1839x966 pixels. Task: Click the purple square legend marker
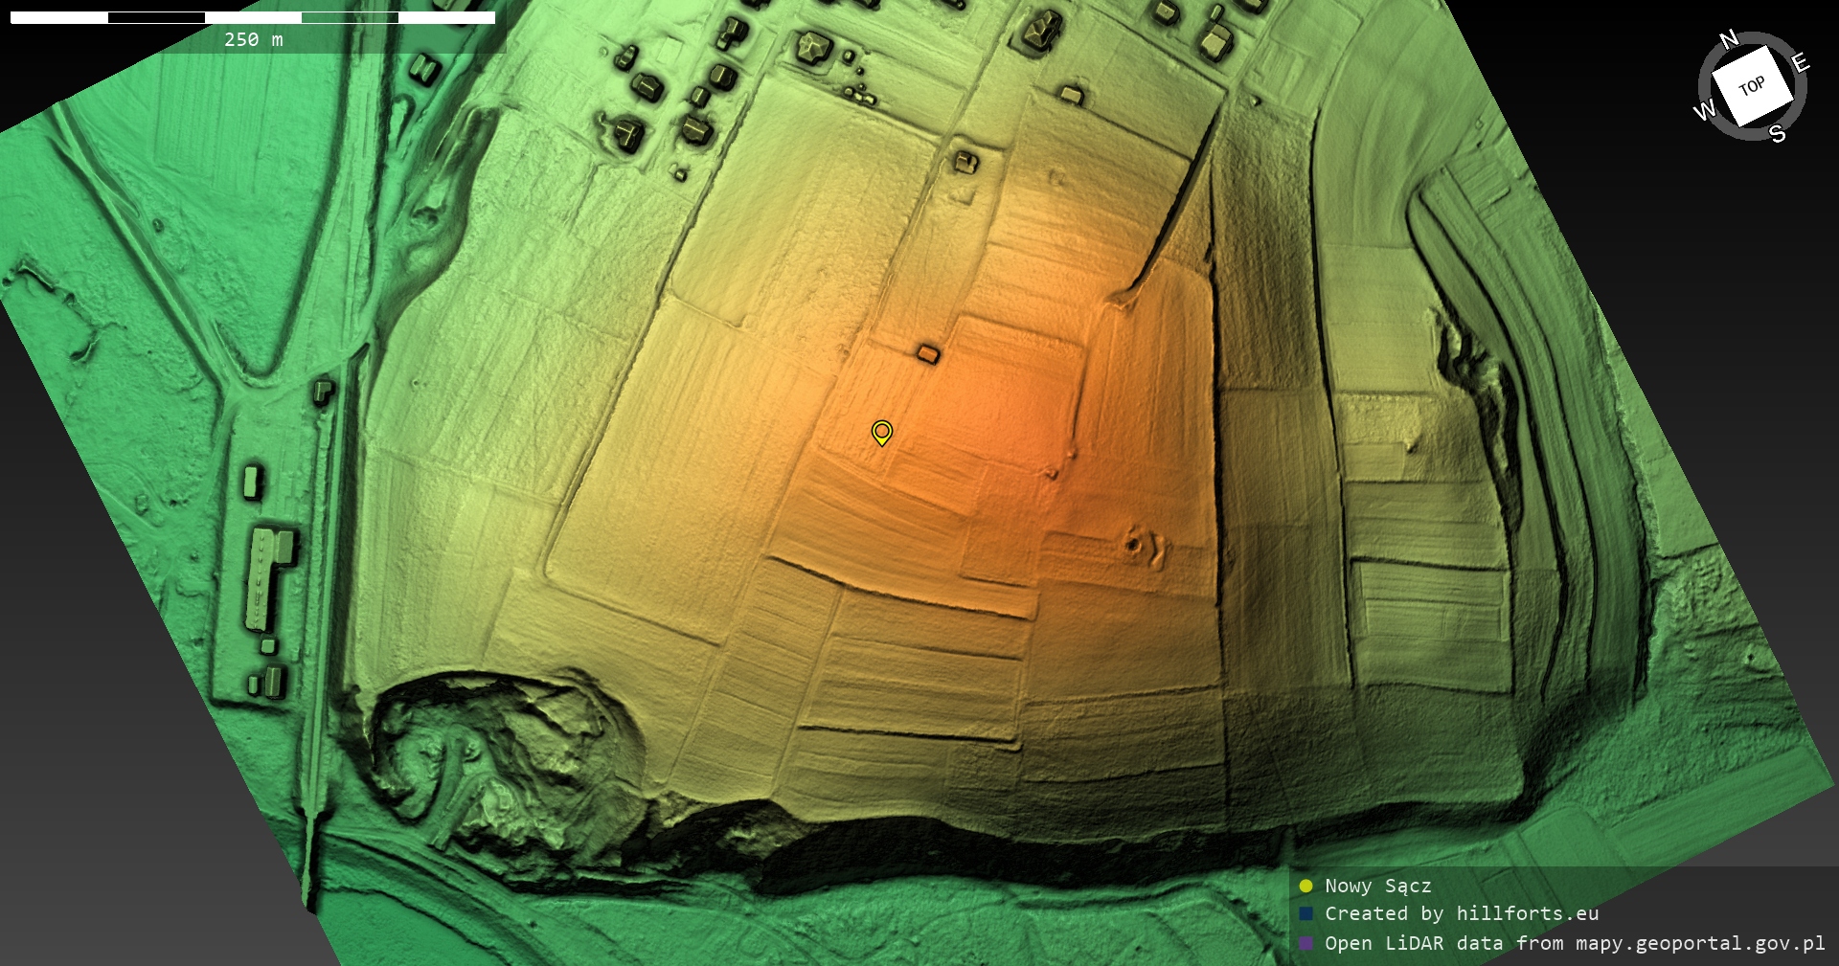pyautogui.click(x=1305, y=943)
